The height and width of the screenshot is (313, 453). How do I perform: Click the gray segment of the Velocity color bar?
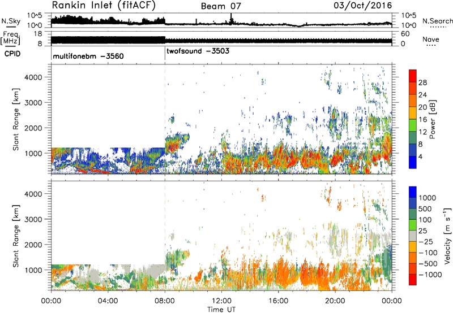point(413,236)
